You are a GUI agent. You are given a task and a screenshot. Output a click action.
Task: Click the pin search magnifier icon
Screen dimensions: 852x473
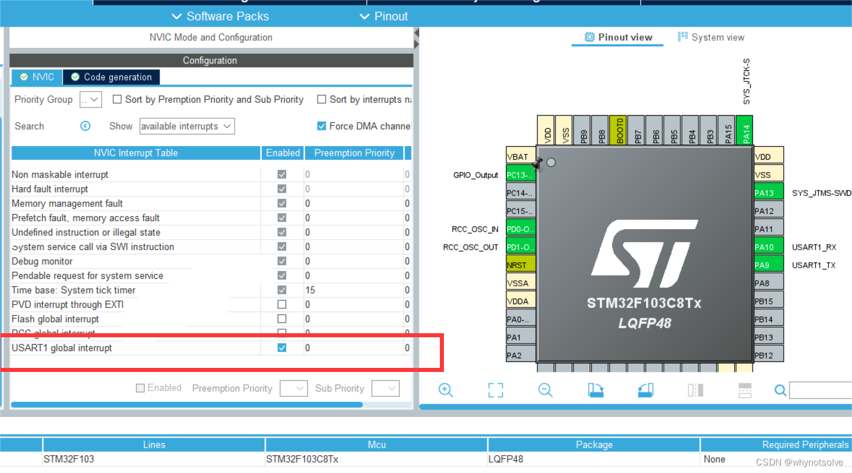(780, 390)
